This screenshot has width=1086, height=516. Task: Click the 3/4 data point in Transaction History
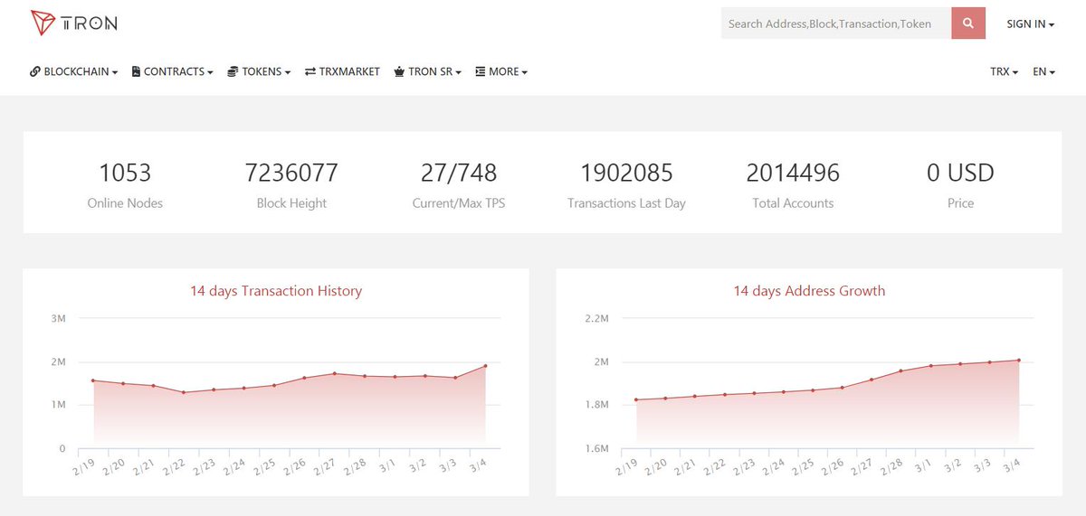click(x=485, y=366)
